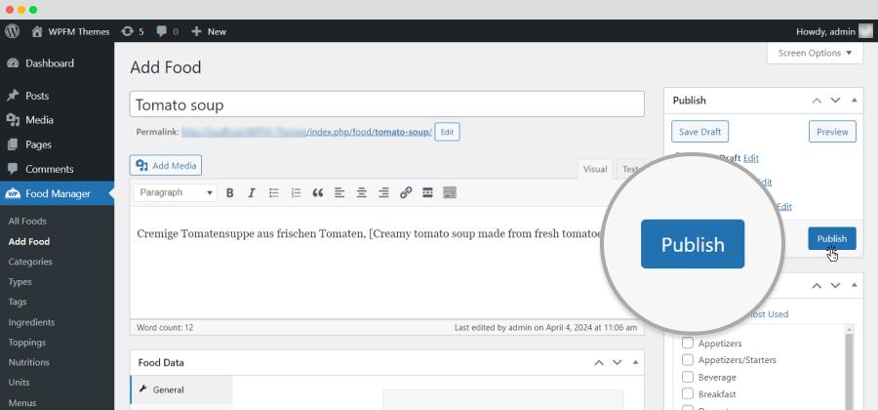878x410 pixels.
Task: Toggle the editor toolbar
Action: tap(450, 192)
